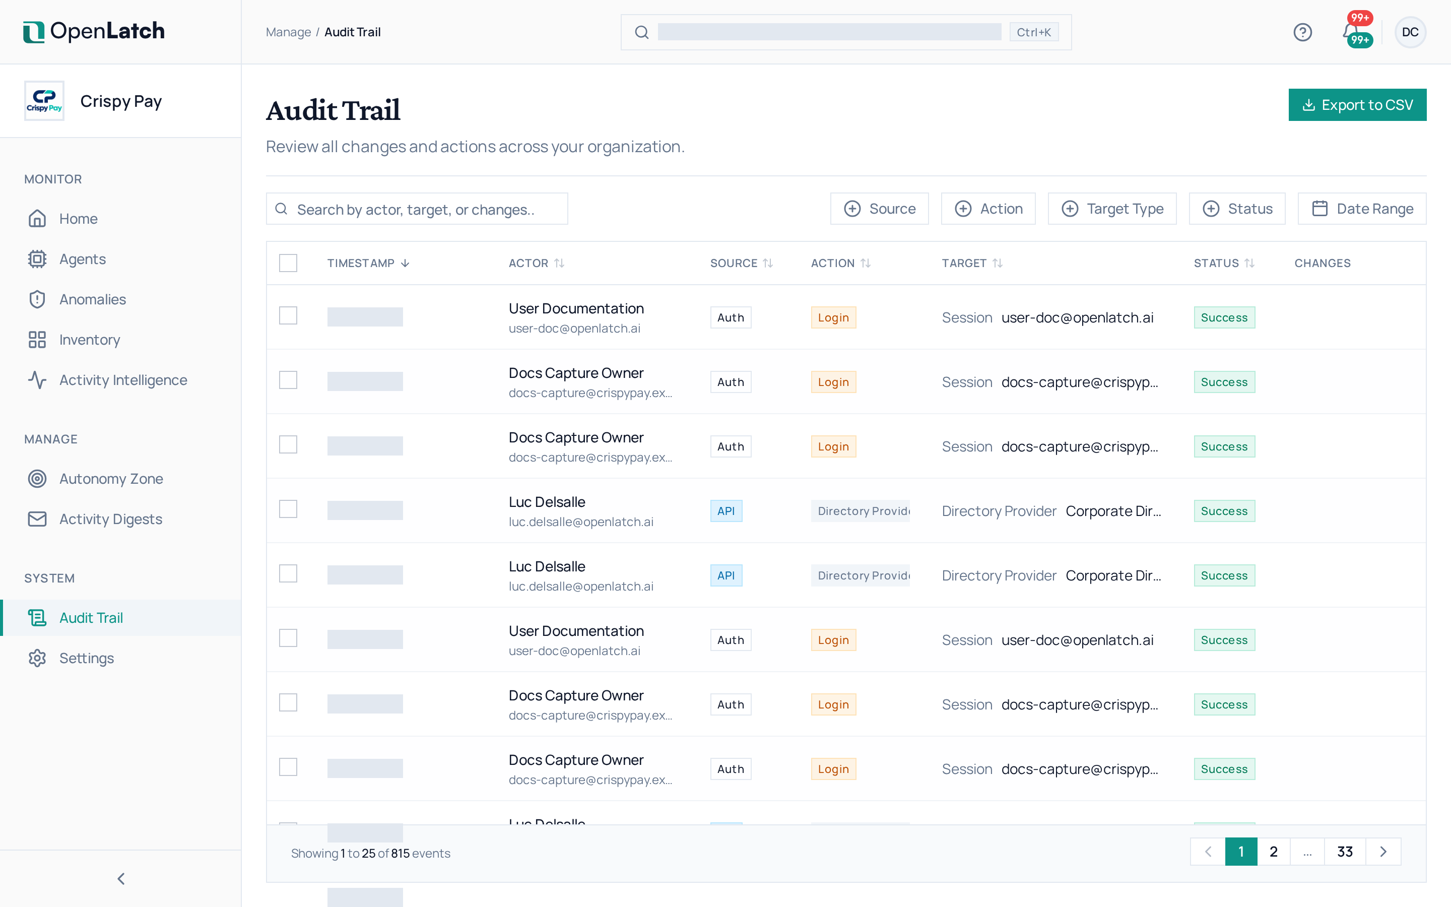This screenshot has height=907, width=1451.
Task: Sort the Target column
Action: click(997, 263)
